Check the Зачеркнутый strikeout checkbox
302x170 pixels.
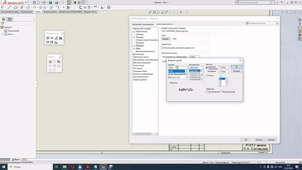[x=207, y=92]
